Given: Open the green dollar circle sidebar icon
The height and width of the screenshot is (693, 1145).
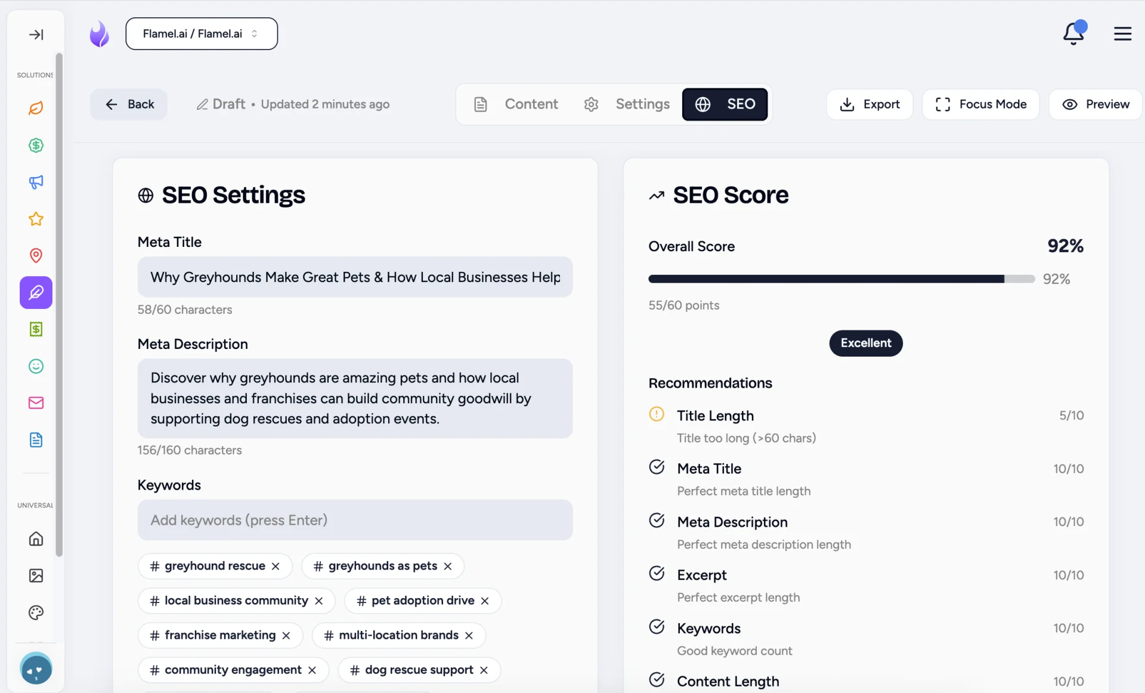Looking at the screenshot, I should [x=36, y=145].
